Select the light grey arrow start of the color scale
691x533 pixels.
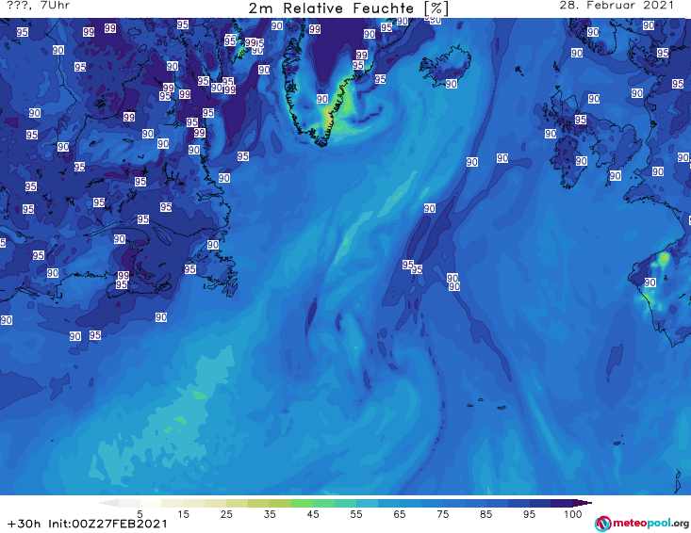pyautogui.click(x=108, y=503)
